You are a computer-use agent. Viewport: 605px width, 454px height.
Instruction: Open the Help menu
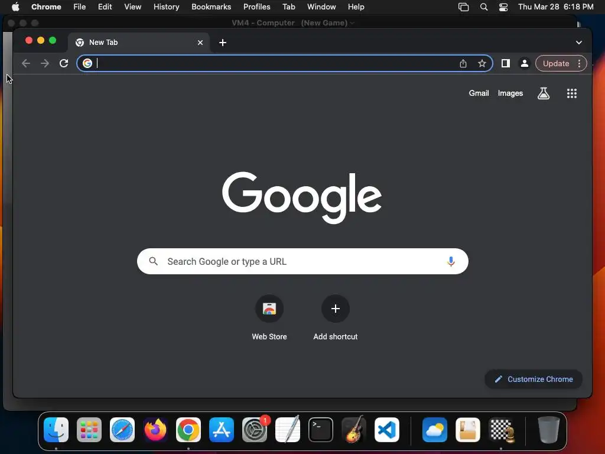point(356,7)
